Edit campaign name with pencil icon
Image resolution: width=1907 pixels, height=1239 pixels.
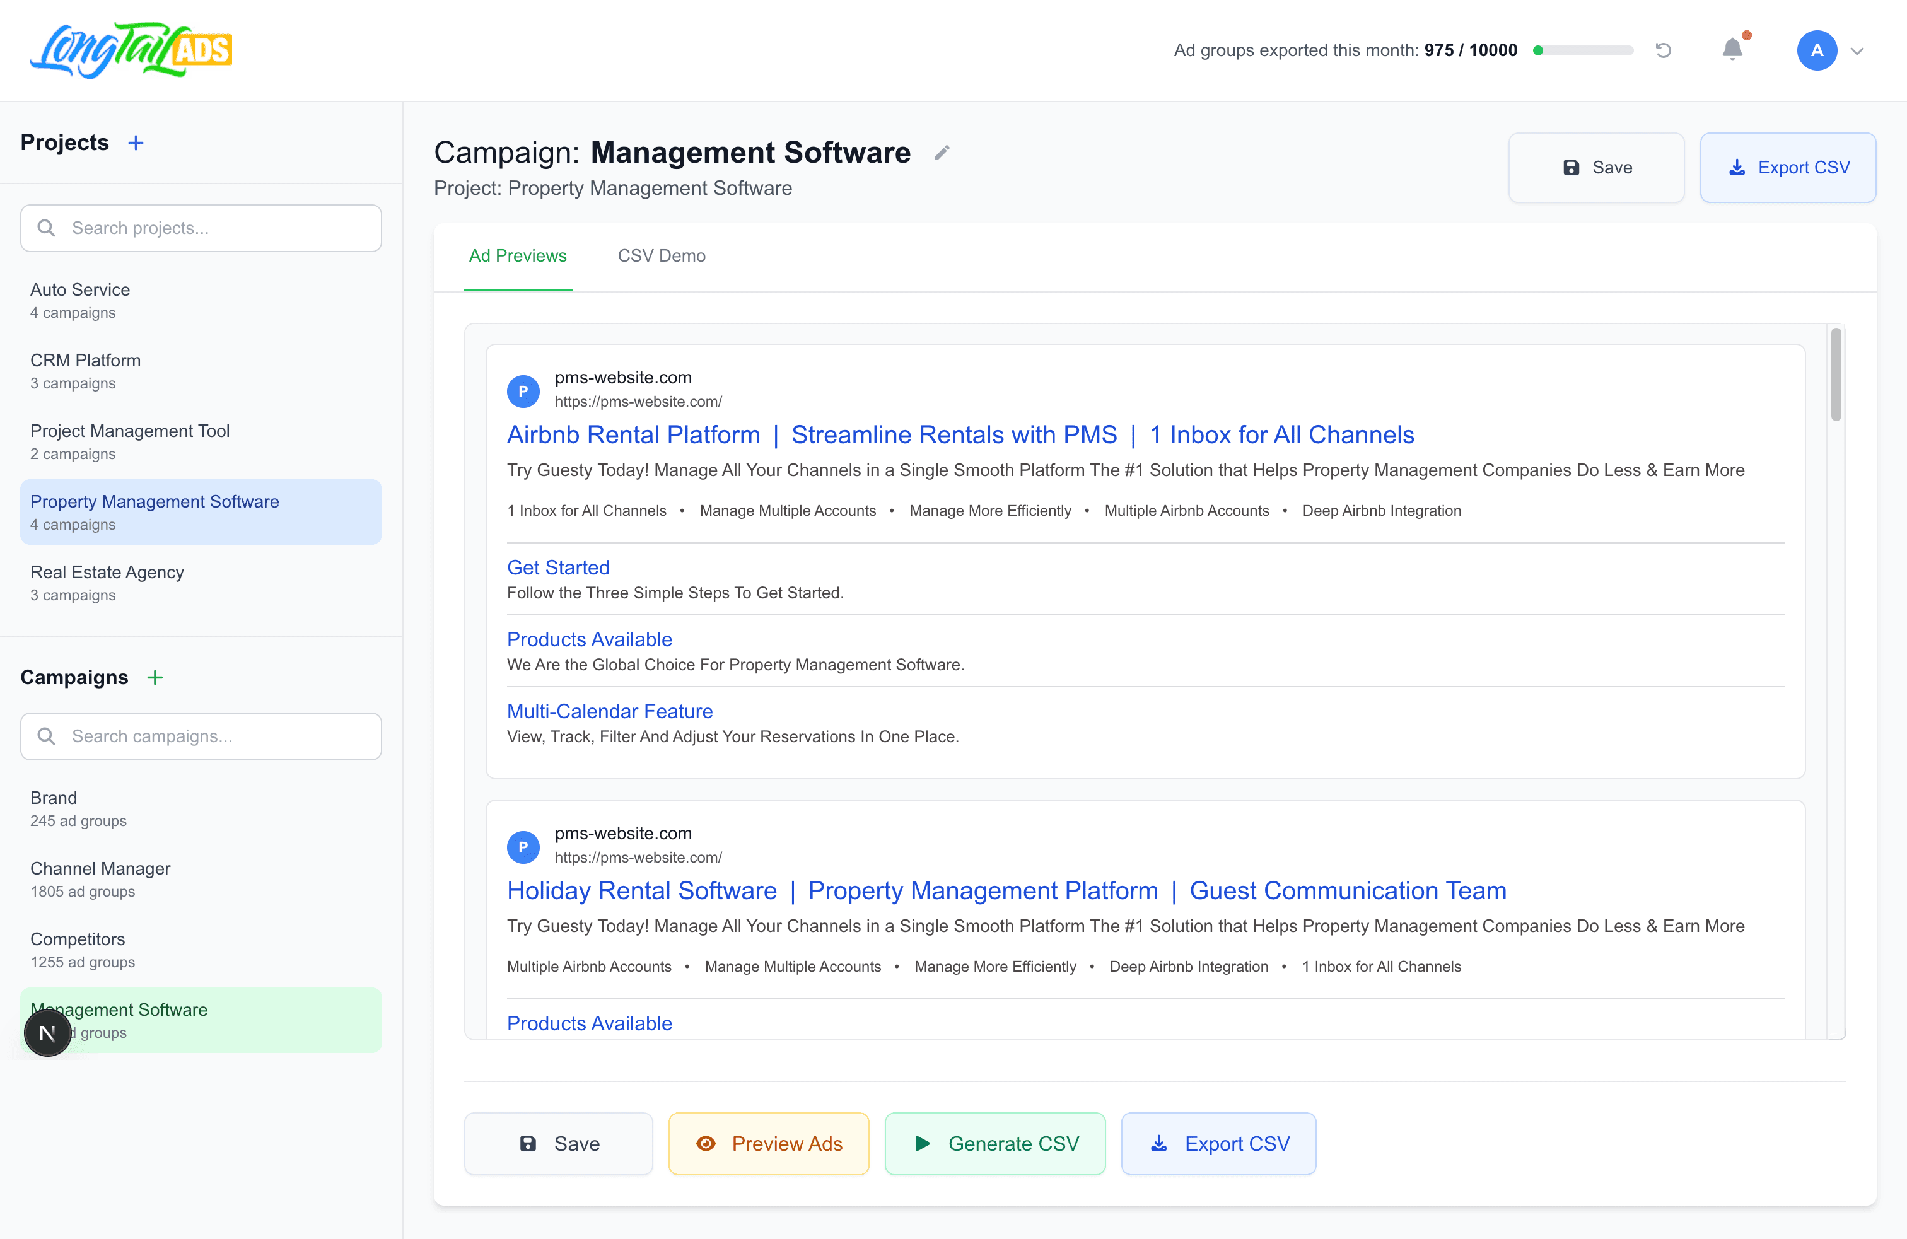(942, 153)
